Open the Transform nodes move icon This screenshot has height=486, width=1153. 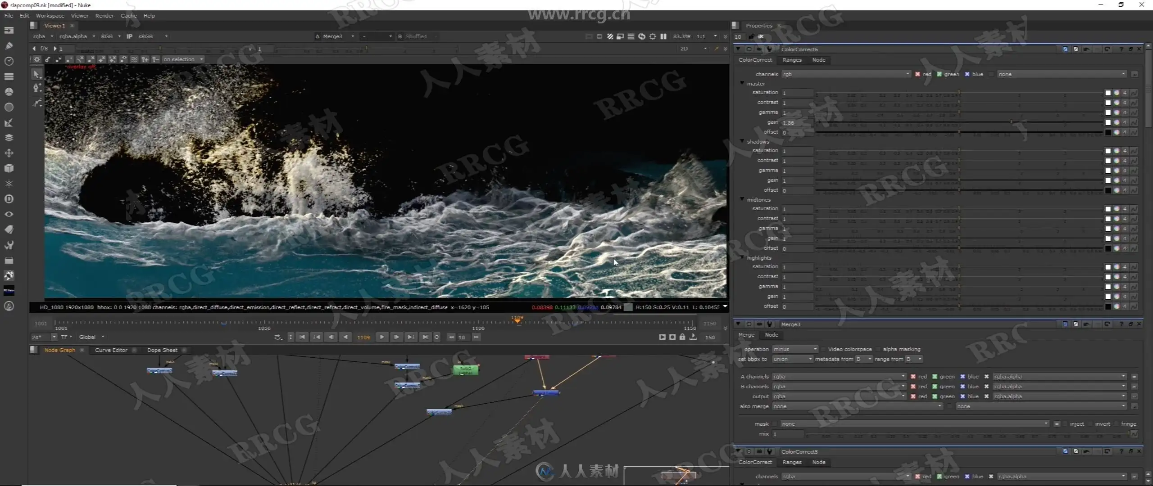9,153
